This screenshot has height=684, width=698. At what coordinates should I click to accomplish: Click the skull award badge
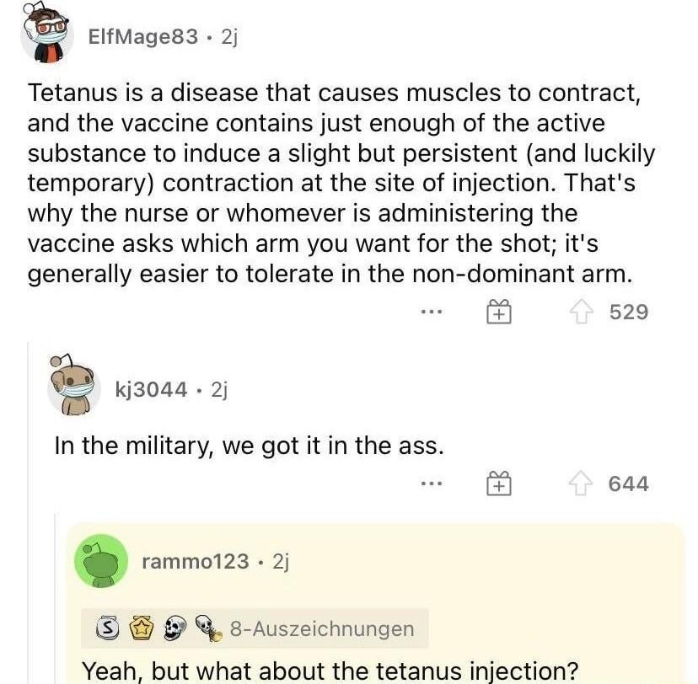coord(172,628)
